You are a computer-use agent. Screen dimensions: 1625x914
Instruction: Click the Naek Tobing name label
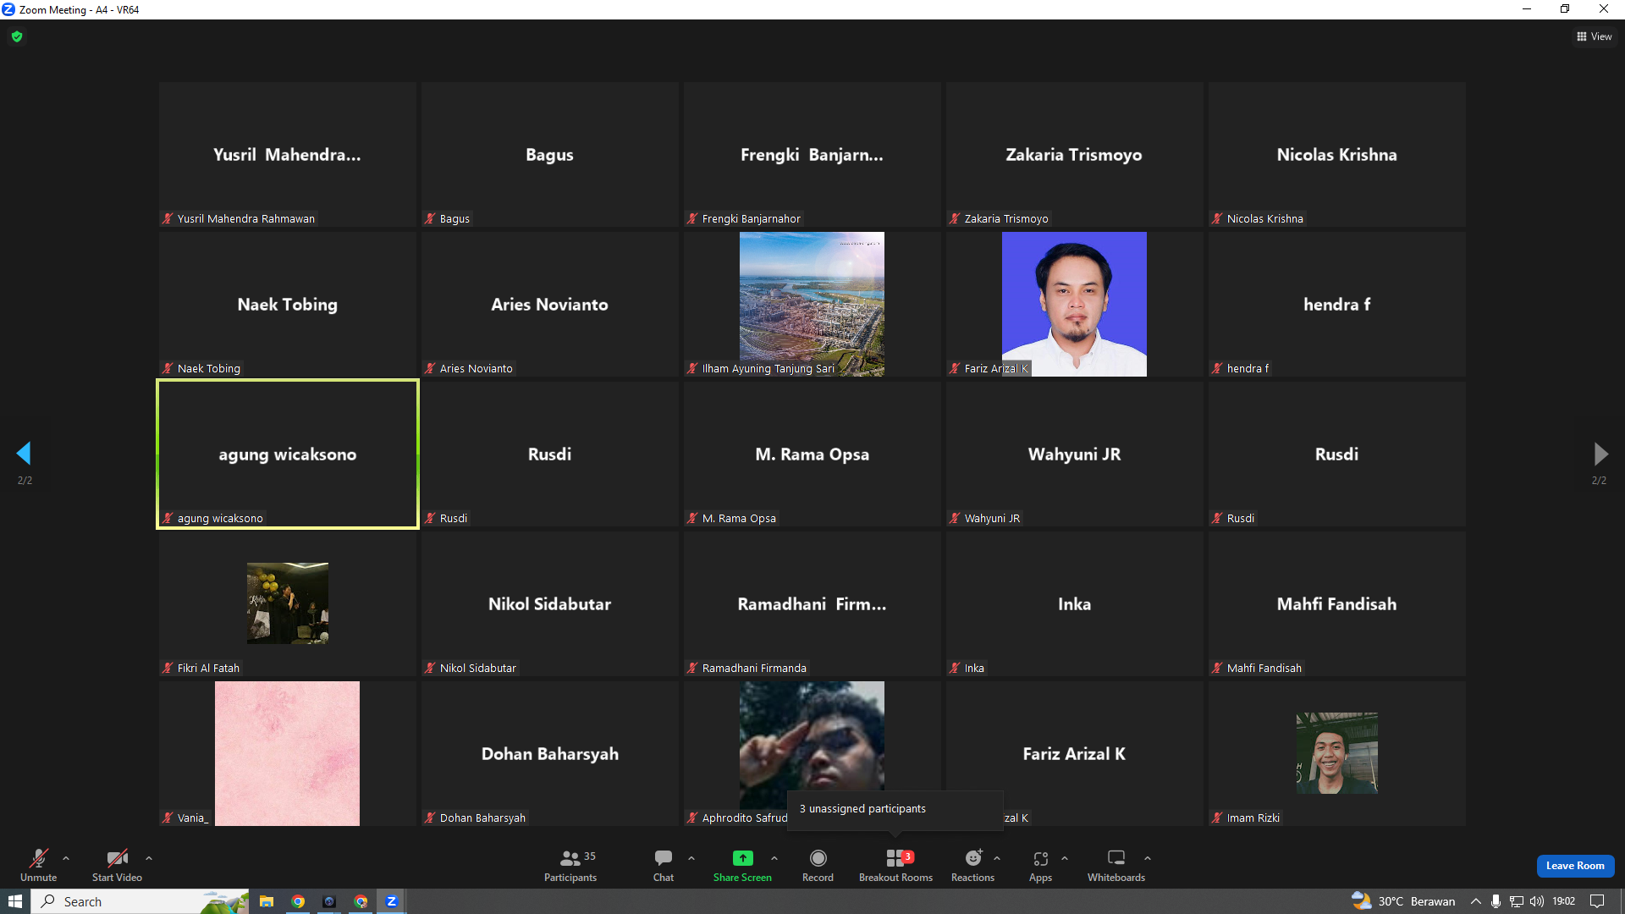point(209,368)
